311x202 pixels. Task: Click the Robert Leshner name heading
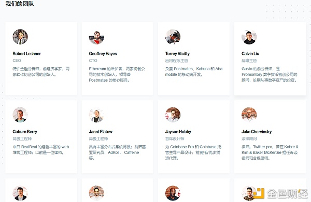click(26, 54)
